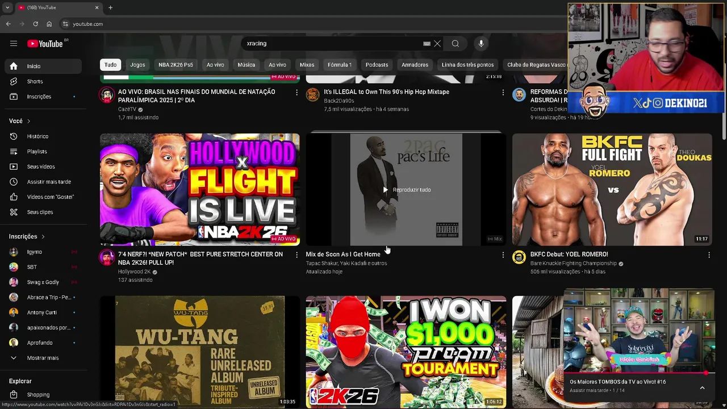Click the search magnifier button
The height and width of the screenshot is (409, 727).
(x=456, y=44)
